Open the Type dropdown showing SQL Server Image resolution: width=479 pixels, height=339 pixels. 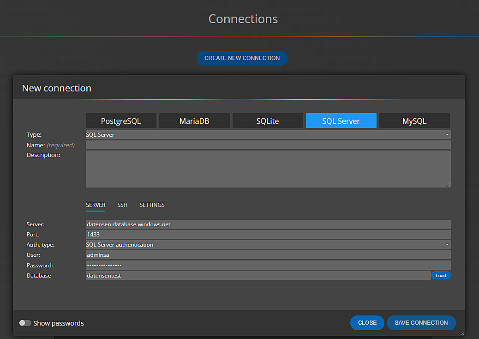[x=268, y=134]
